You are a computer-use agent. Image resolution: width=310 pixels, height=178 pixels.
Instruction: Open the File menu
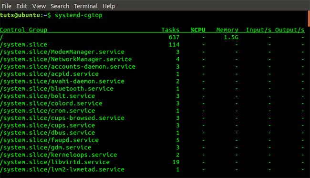click(x=6, y=6)
